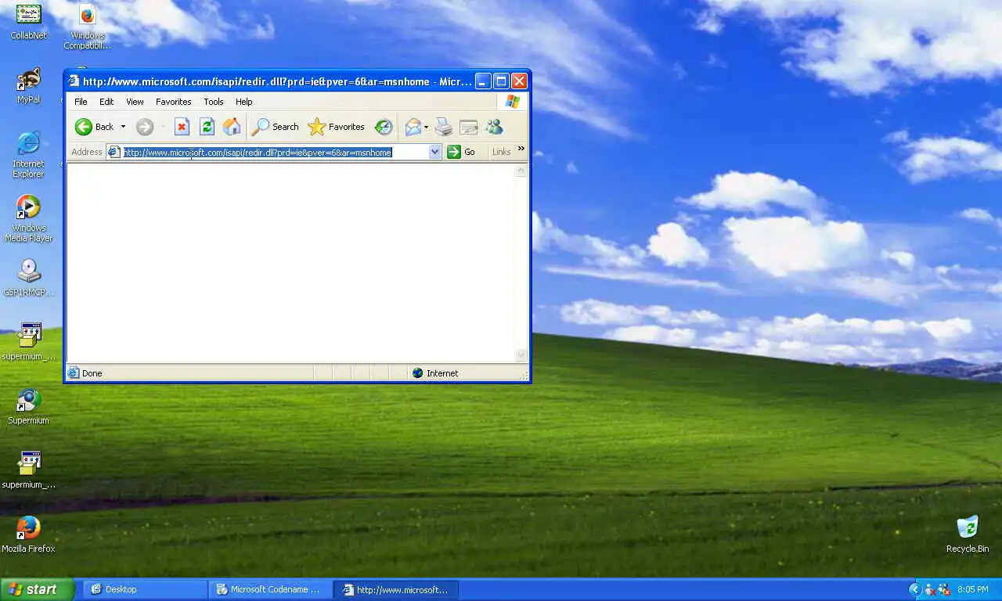Open the Start menu

coord(37,589)
